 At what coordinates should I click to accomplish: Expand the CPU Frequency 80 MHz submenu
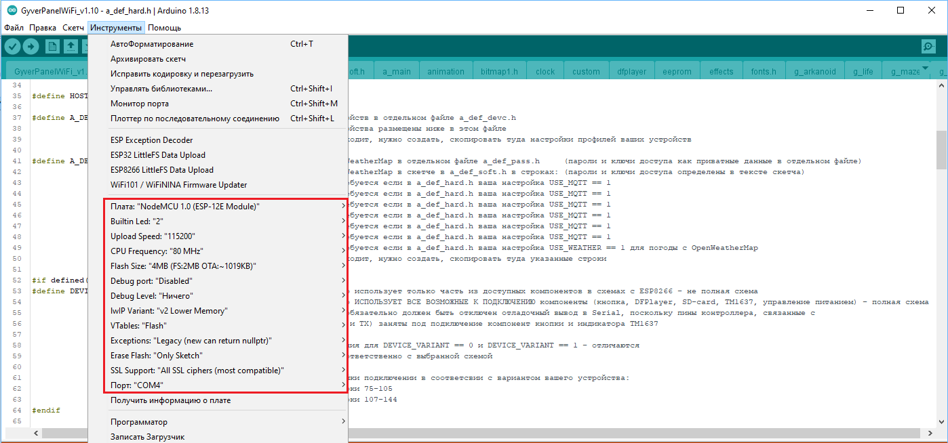218,251
